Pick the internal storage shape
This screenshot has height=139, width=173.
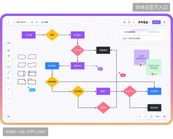click(32, 74)
